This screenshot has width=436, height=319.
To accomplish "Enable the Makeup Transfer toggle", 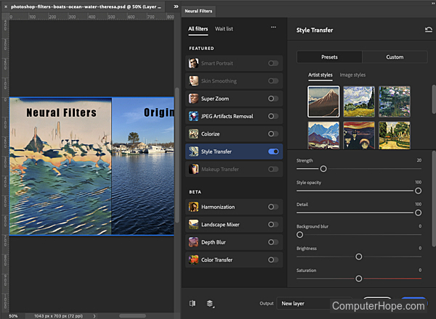I will point(273,169).
